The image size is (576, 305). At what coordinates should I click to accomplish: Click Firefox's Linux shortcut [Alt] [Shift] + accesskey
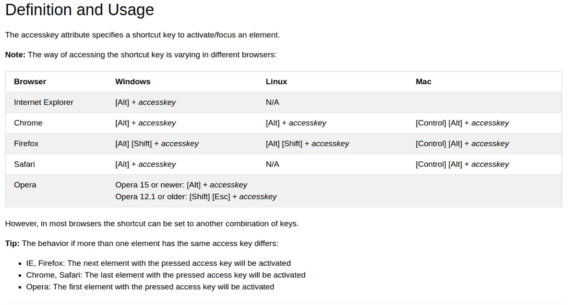[x=307, y=143]
